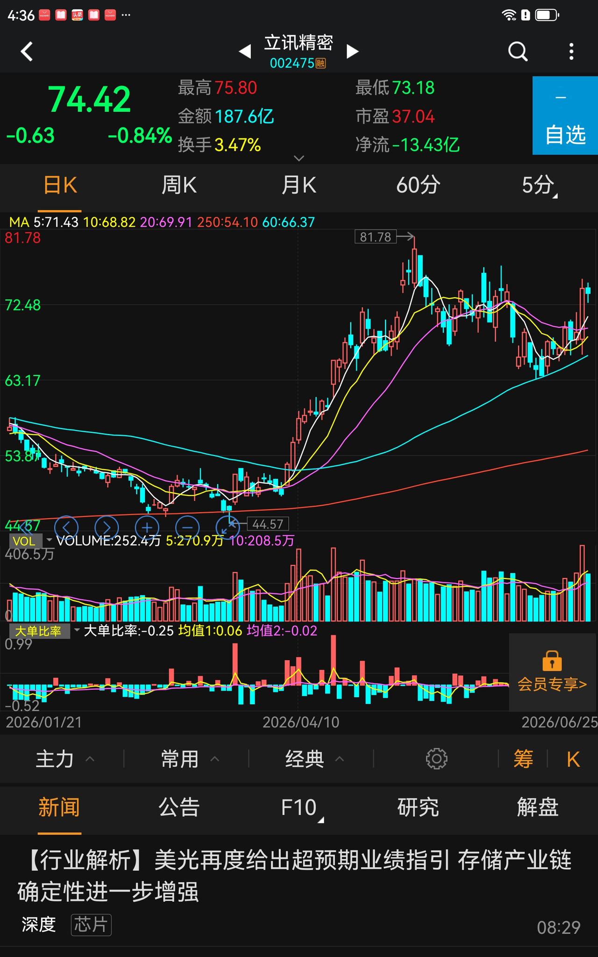Tap the current price 74.42
This screenshot has width=598, height=957.
(89, 100)
